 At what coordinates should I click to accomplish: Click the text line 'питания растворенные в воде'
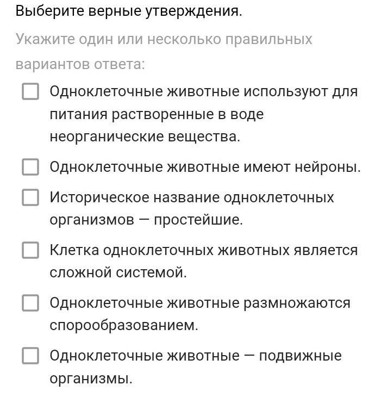coord(157,114)
